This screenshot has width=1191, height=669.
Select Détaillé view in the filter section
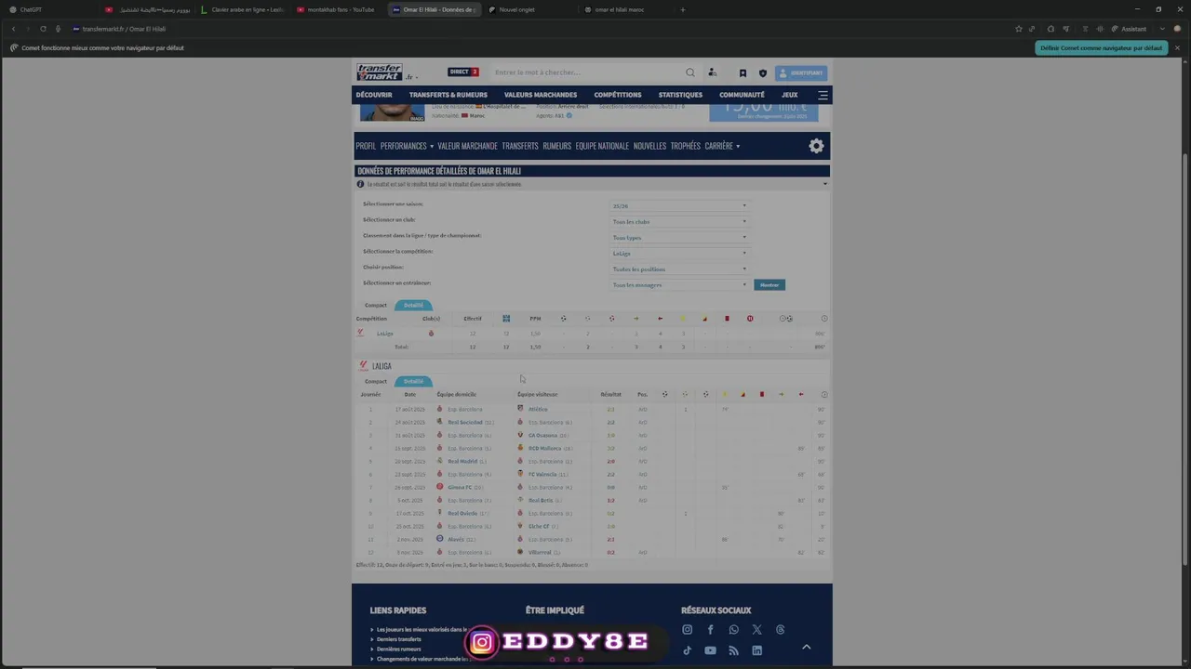point(413,305)
